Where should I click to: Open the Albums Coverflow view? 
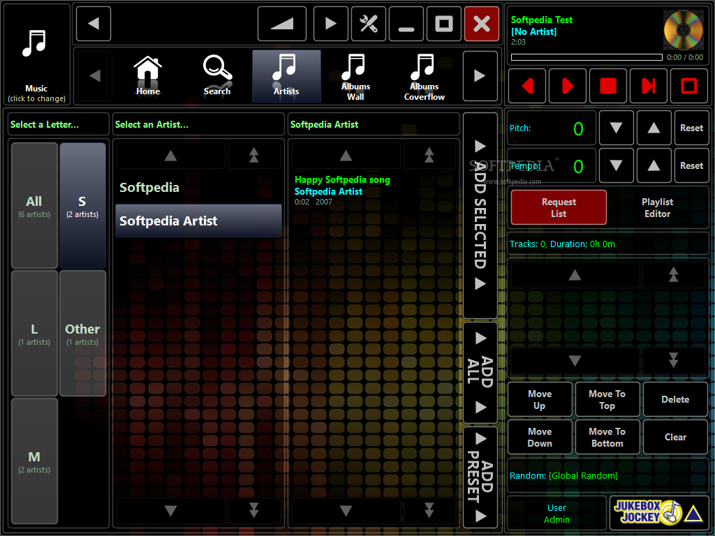coord(424,77)
